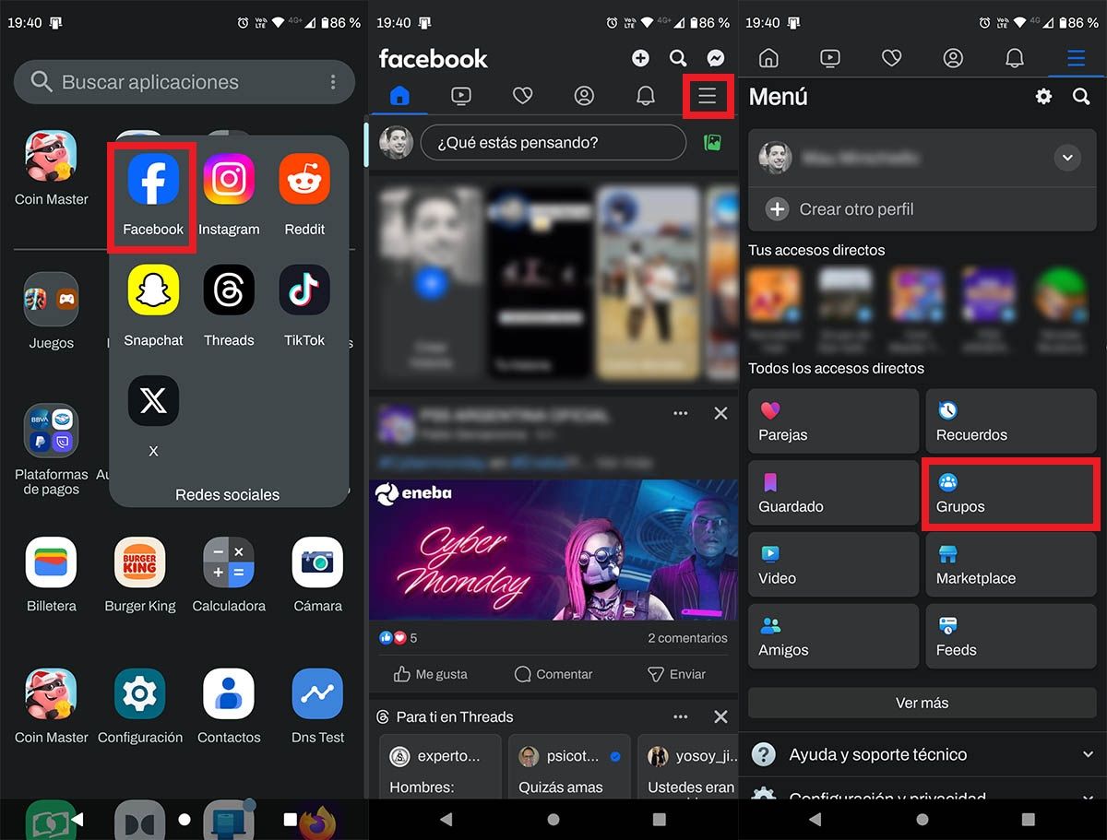This screenshot has height=840, width=1107.
Task: Tap the photo icon beside the status field
Action: coord(712,143)
